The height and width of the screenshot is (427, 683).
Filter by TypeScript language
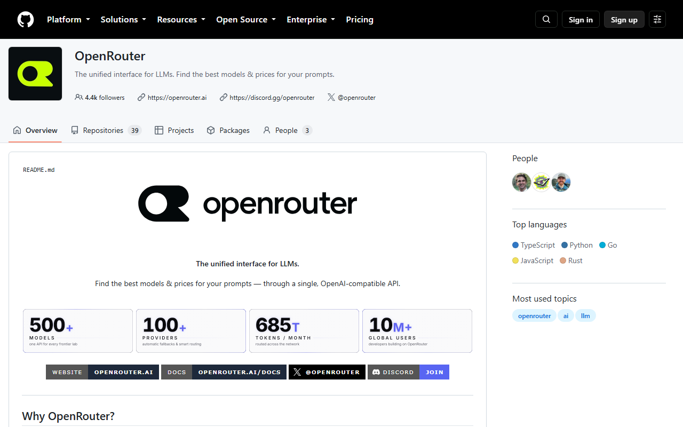point(534,245)
